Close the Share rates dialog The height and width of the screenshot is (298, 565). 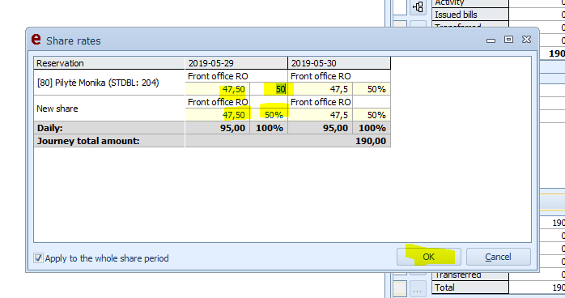point(526,40)
